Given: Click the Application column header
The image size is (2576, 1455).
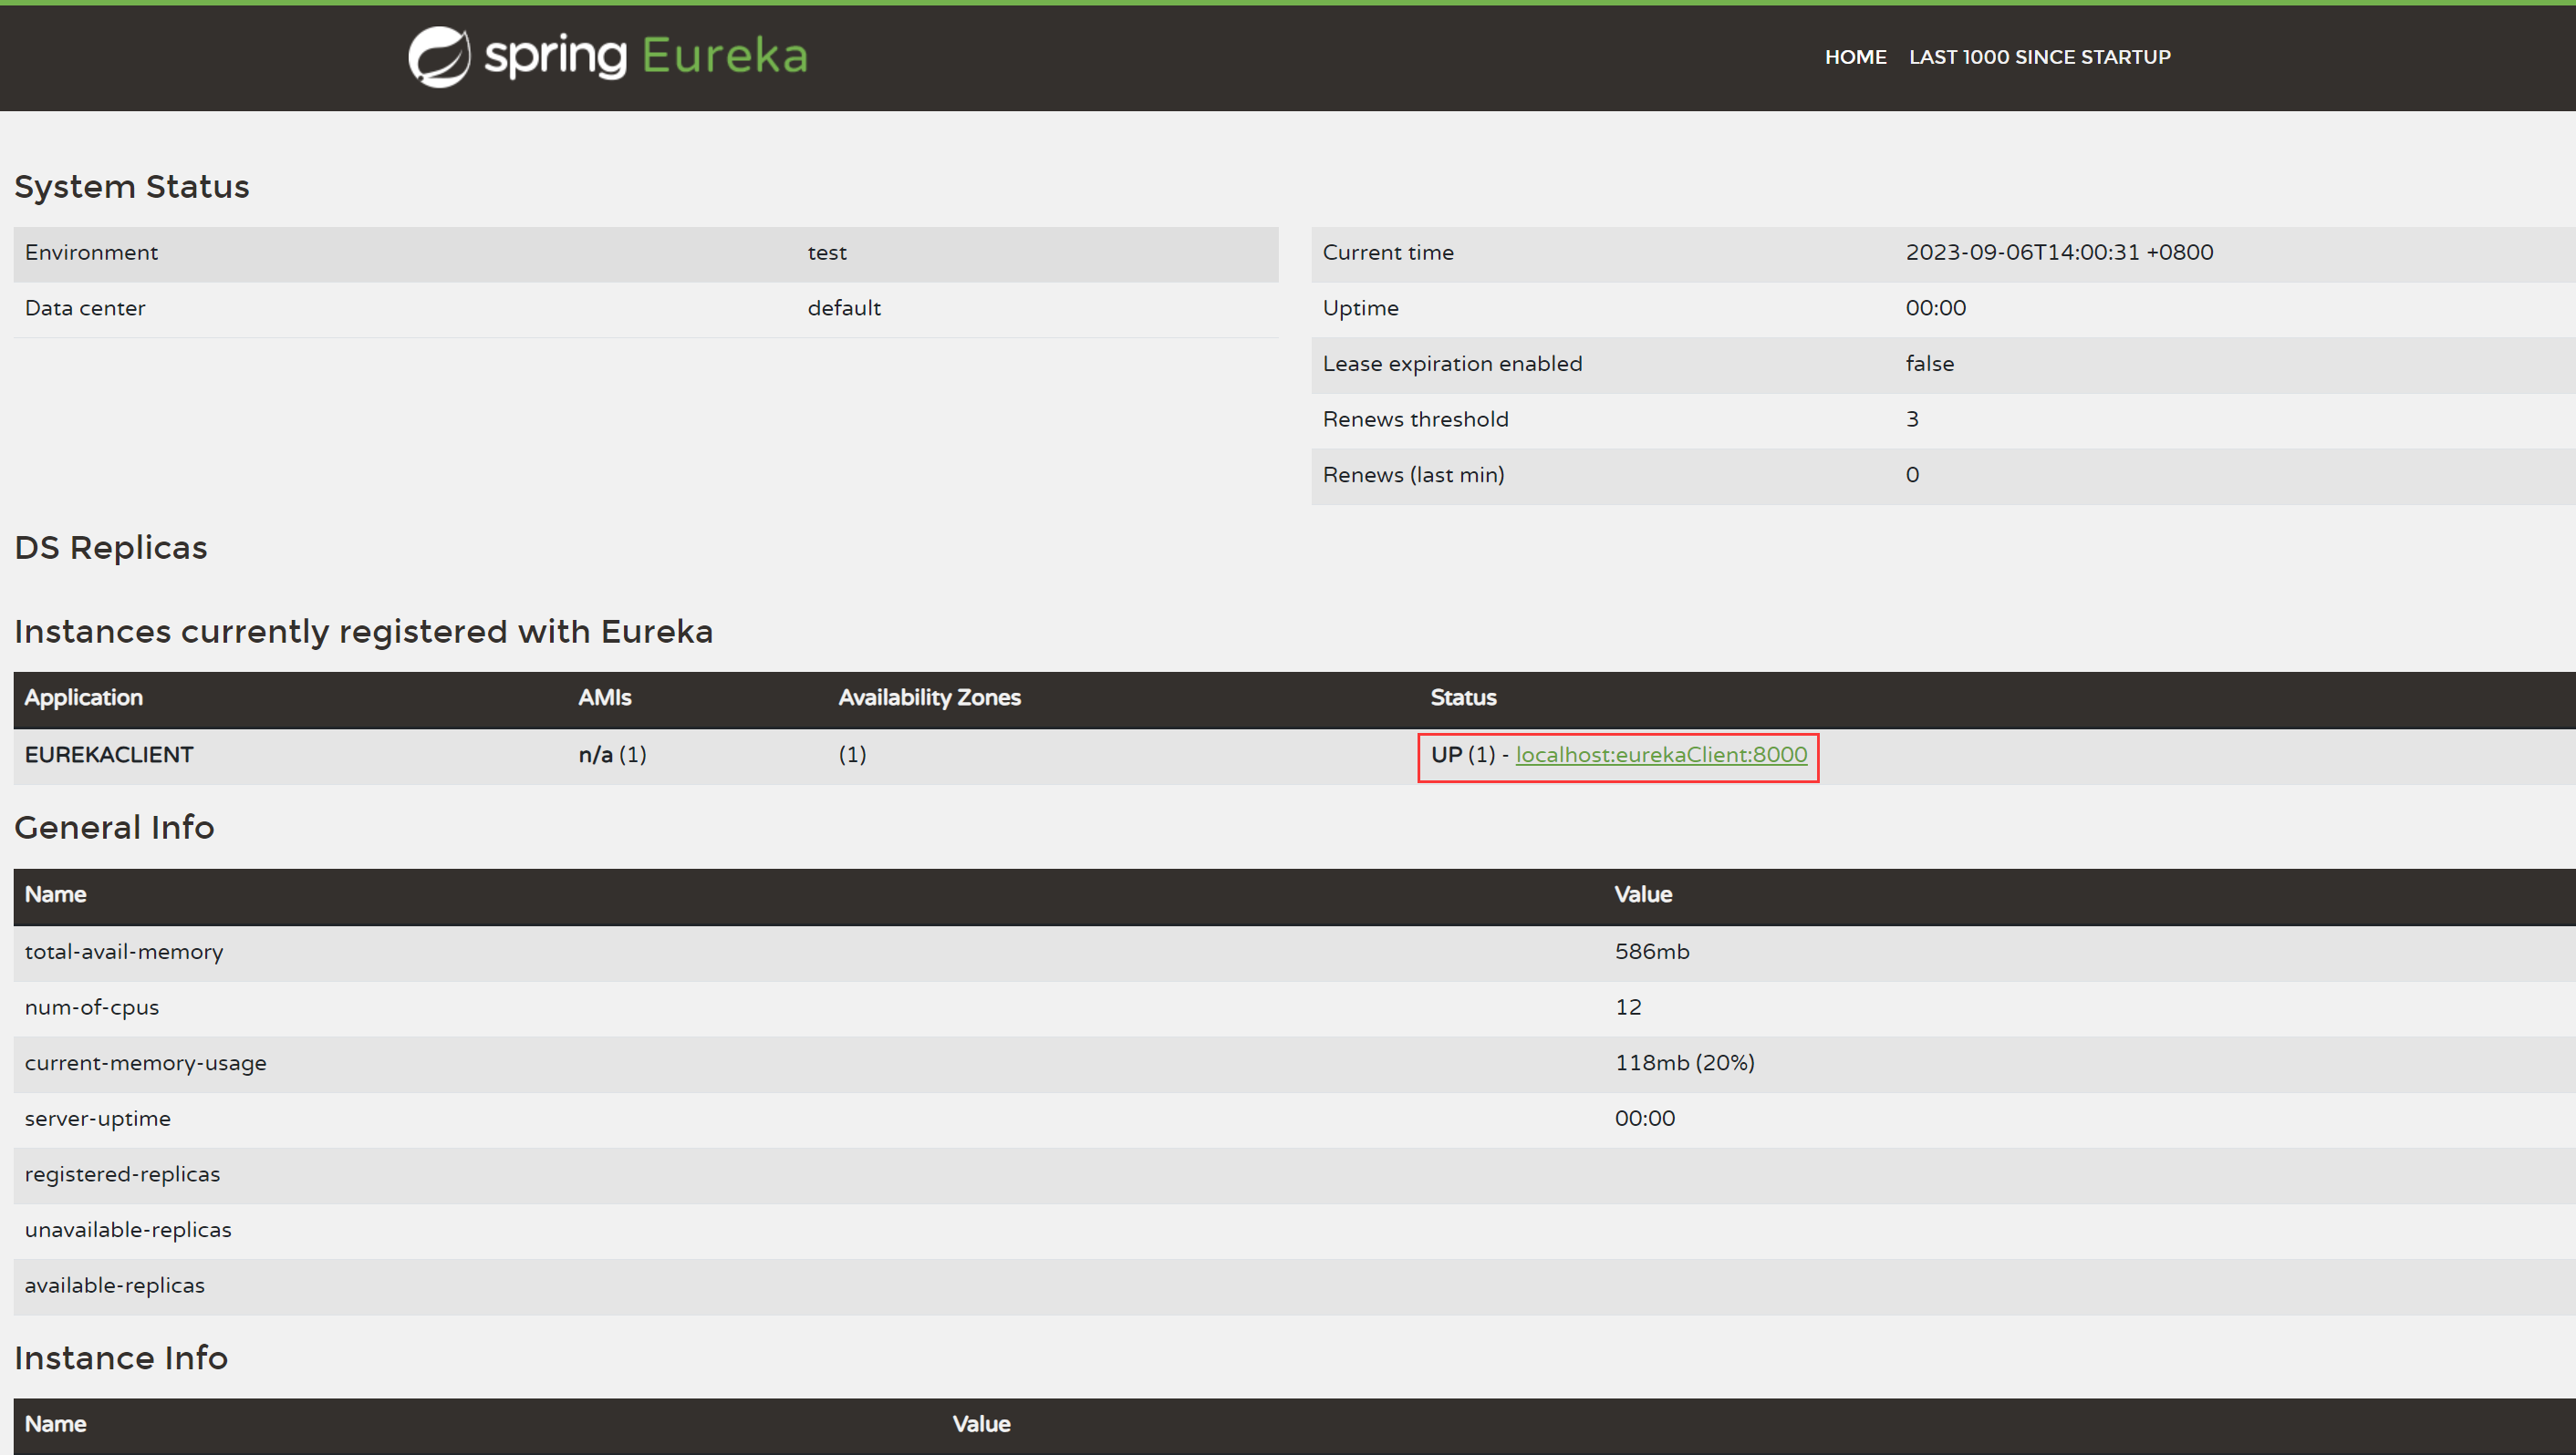Looking at the screenshot, I should pyautogui.click(x=84, y=697).
